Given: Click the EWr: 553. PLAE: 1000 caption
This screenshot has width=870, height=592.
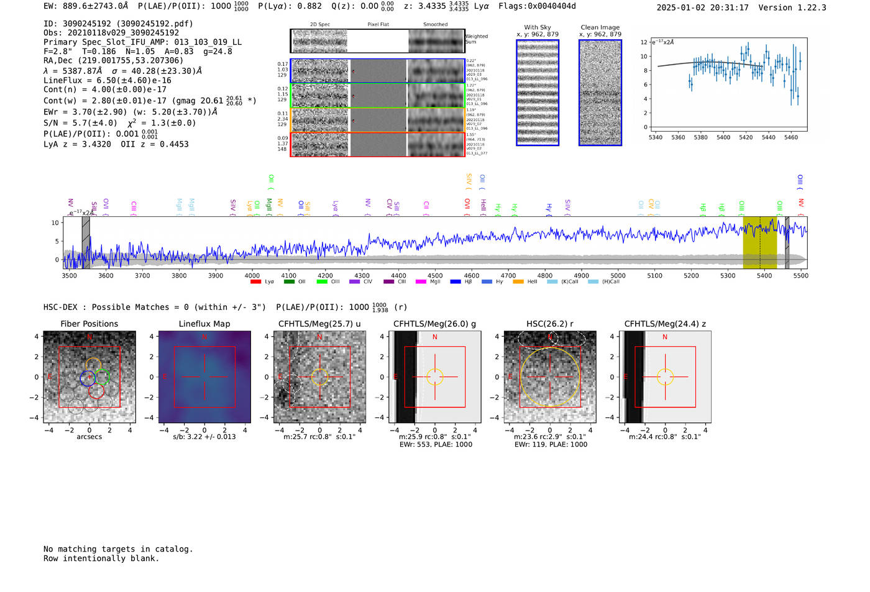Looking at the screenshot, I should (x=436, y=444).
